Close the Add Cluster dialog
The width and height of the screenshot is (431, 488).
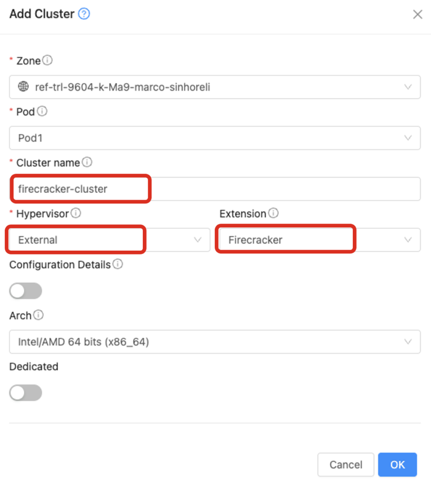click(418, 14)
